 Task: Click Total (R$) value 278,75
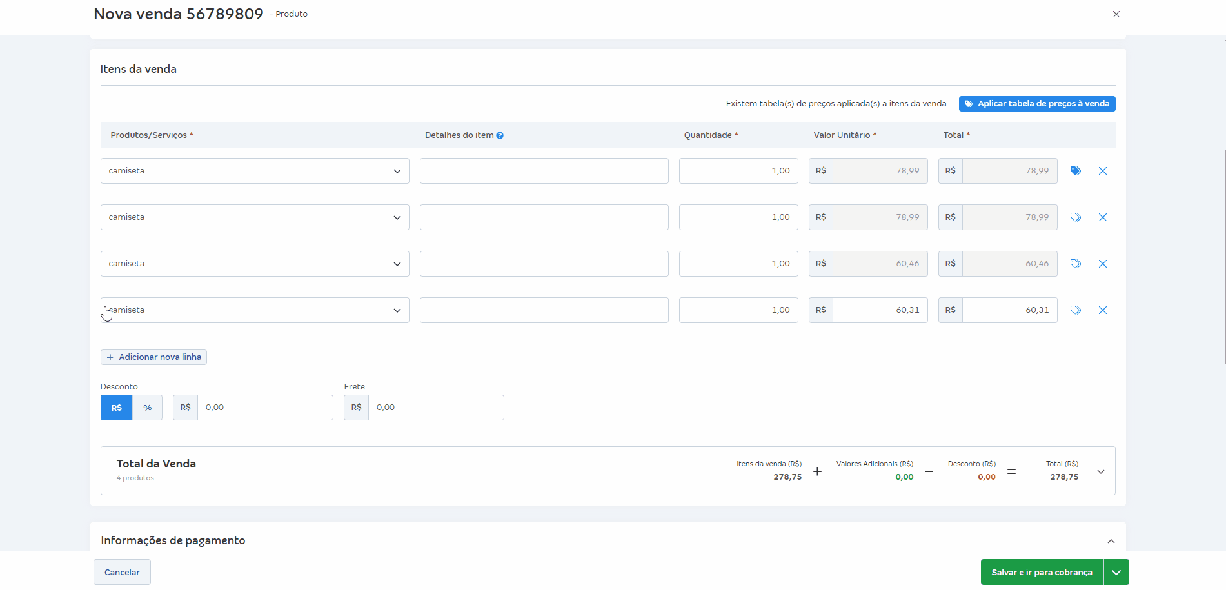1064,477
